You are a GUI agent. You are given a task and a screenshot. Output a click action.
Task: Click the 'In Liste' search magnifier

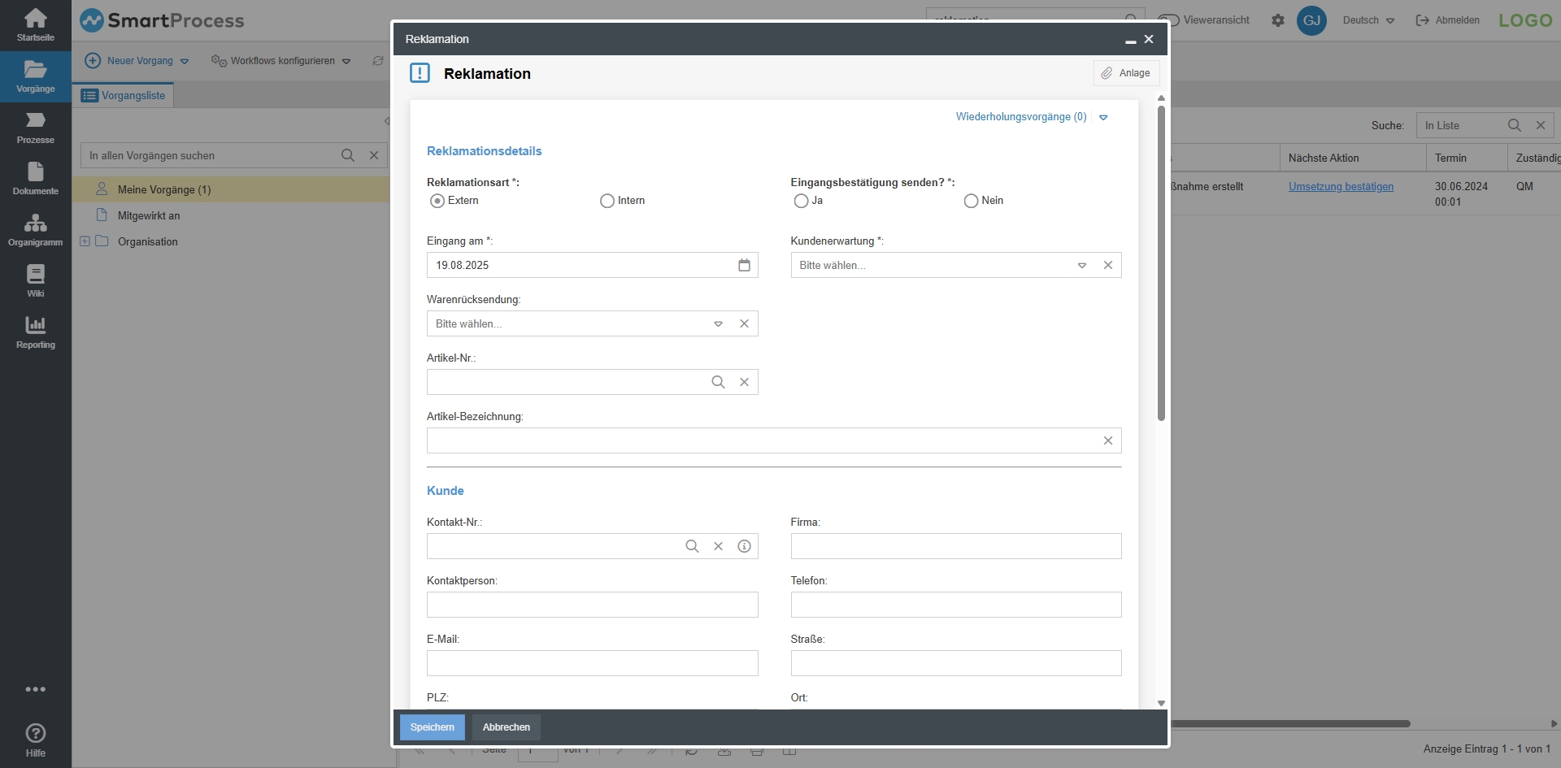tap(1515, 125)
